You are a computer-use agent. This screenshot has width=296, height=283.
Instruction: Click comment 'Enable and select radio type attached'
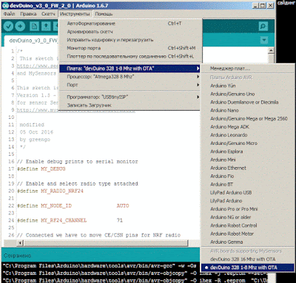click(x=78, y=183)
